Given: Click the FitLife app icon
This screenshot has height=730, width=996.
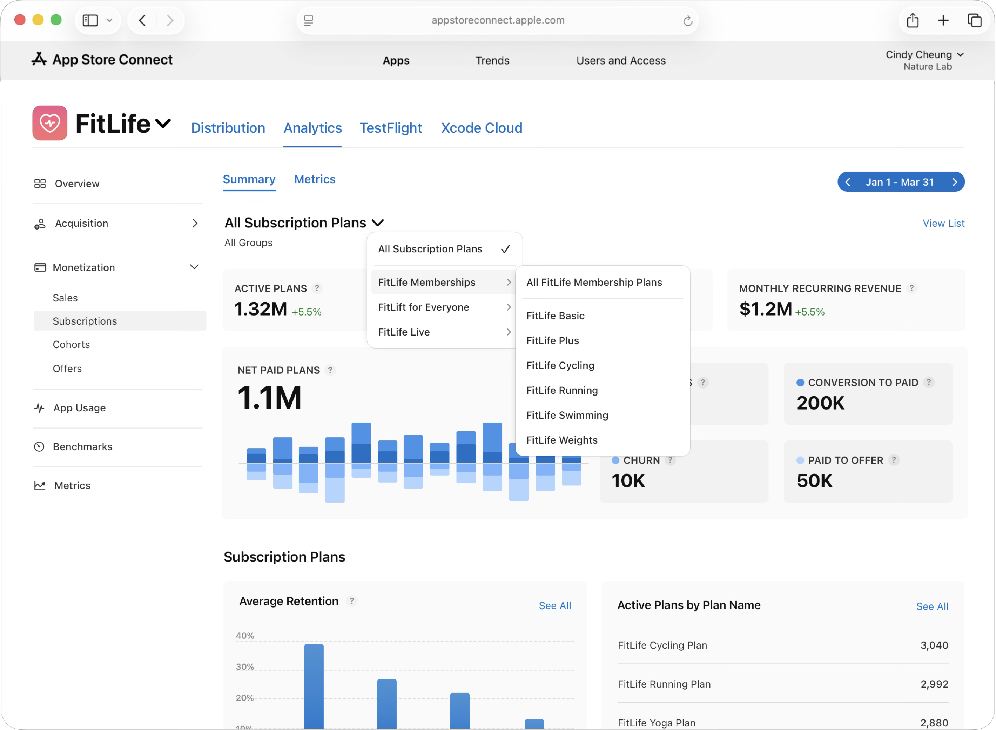Looking at the screenshot, I should pos(49,123).
